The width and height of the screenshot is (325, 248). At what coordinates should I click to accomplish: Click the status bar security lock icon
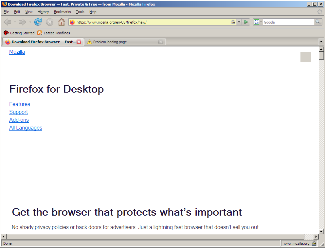point(314,243)
